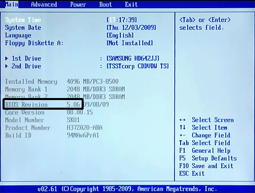Expand the 2nd Drive arrow
Viewport: 255px width, 193px height.
(7, 66)
